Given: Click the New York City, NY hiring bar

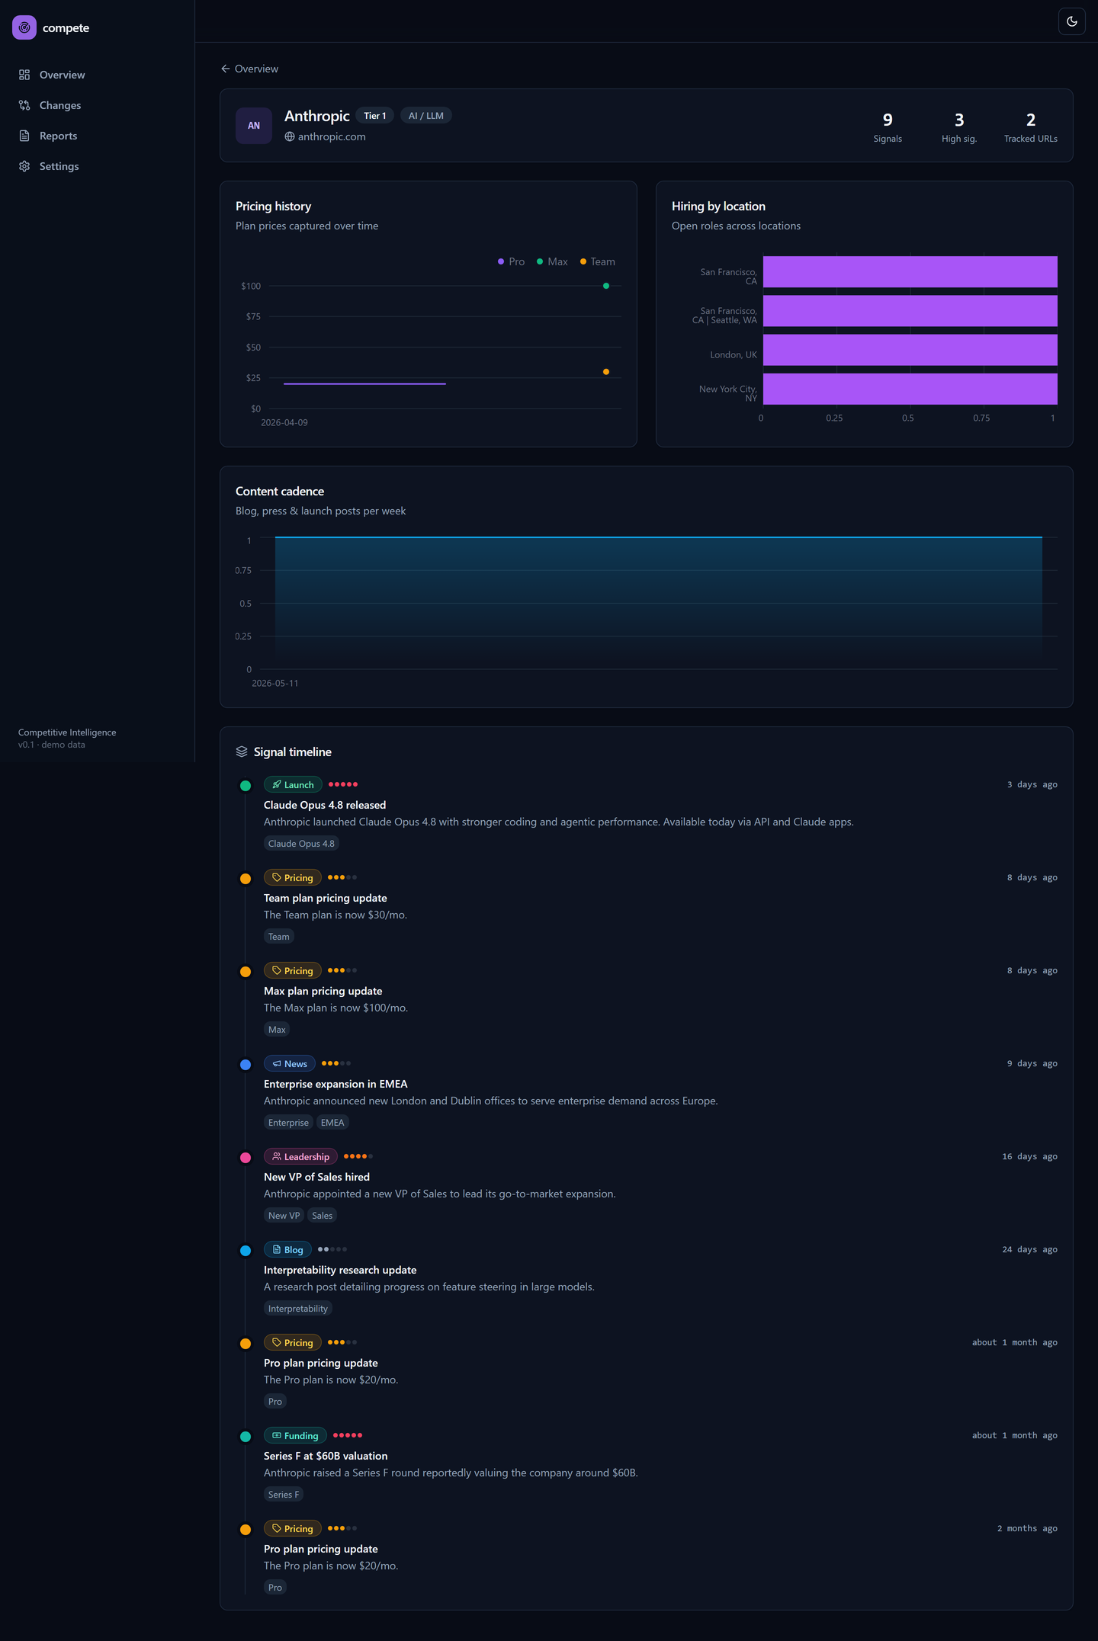Looking at the screenshot, I should [910, 389].
